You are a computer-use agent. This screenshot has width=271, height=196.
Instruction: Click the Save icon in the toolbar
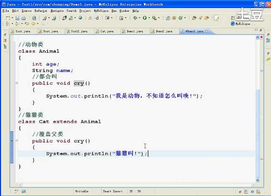pos(17,18)
